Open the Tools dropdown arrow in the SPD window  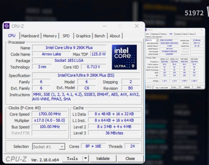(x=180, y=87)
